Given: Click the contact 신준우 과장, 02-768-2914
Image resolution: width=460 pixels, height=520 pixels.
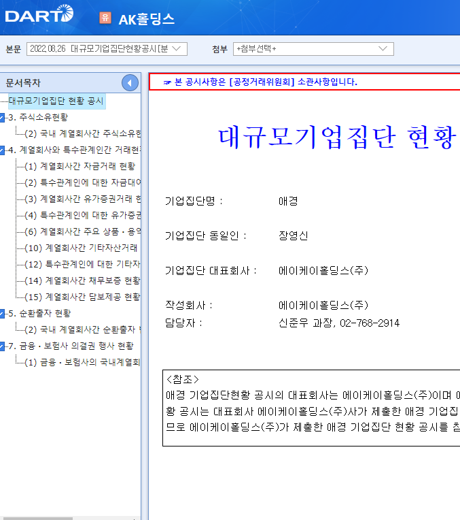Looking at the screenshot, I should 339,323.
